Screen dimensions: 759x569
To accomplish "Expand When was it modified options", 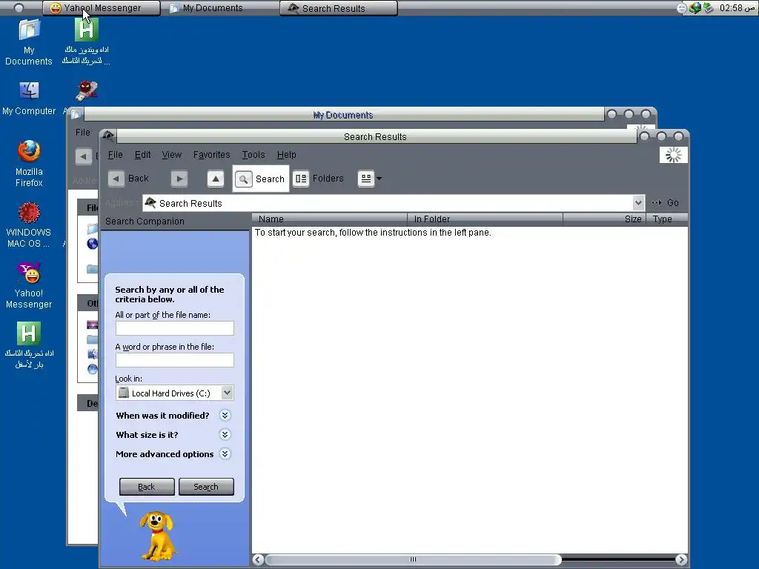I will [x=225, y=415].
